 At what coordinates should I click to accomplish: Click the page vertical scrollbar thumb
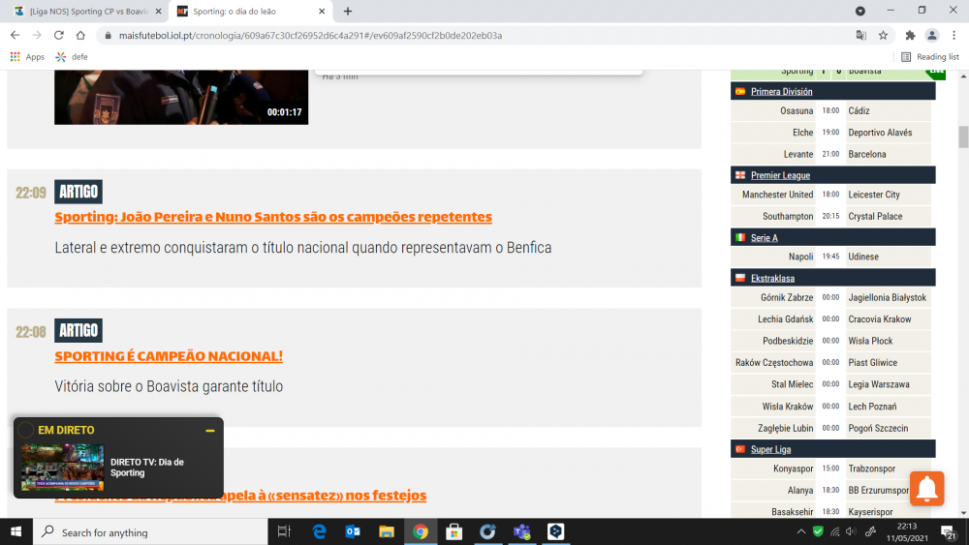click(963, 137)
